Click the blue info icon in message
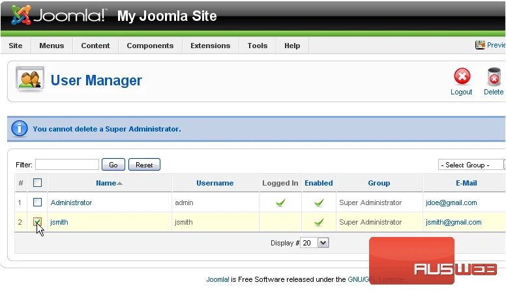 pos(20,129)
